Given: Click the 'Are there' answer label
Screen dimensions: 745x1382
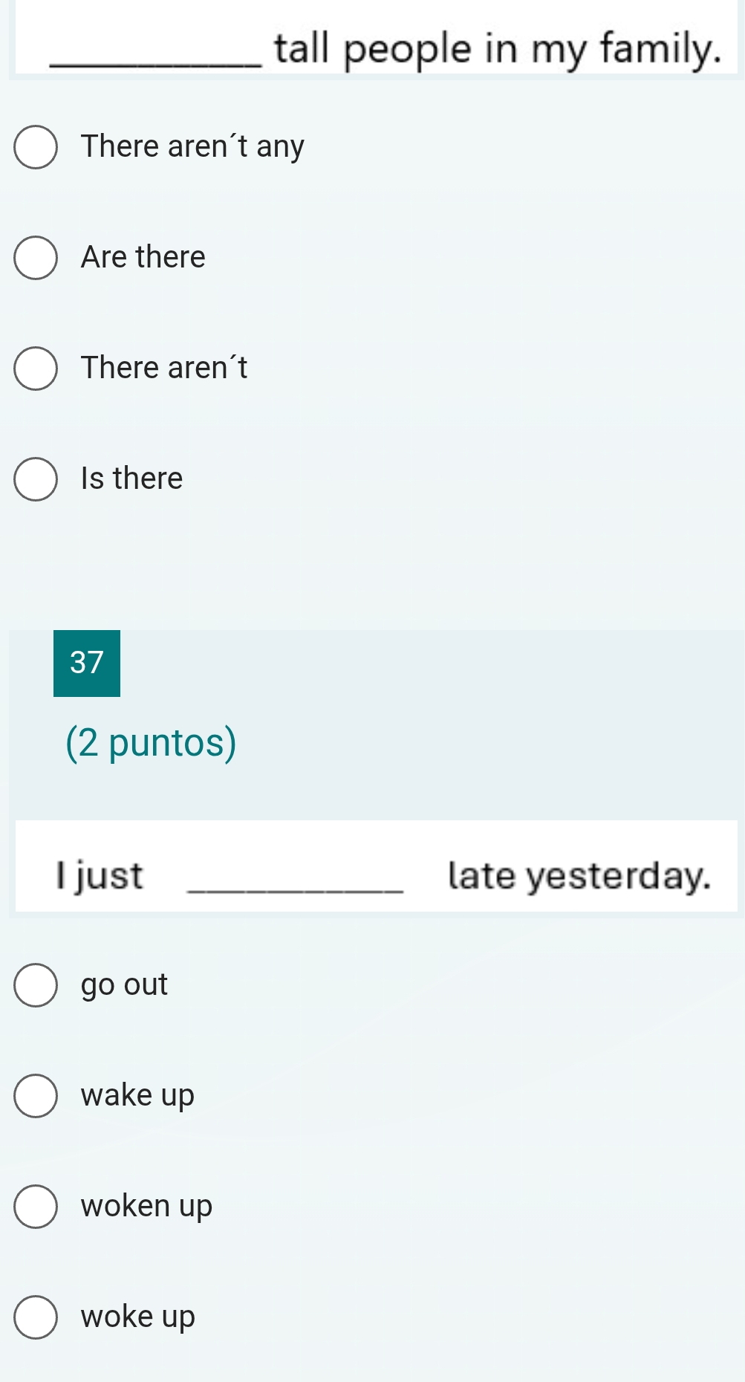Looking at the screenshot, I should click(143, 257).
